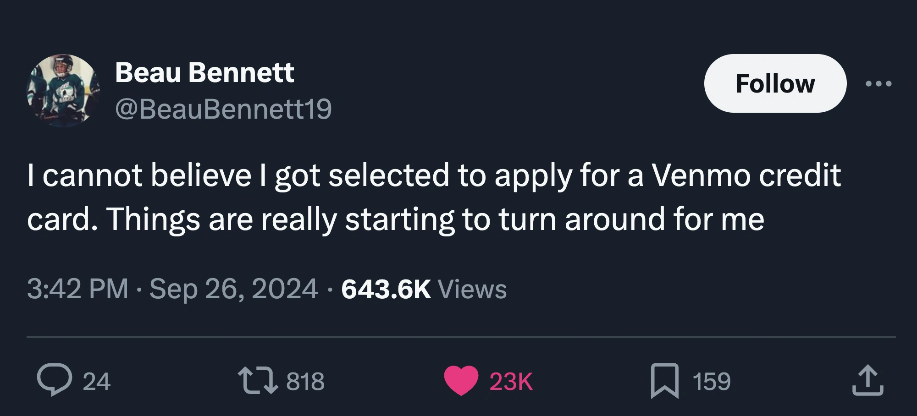The height and width of the screenshot is (416, 917).
Task: Click the reply speech bubble icon
Action: (x=55, y=380)
